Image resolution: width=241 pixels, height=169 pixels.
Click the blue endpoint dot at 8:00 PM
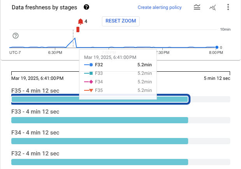tap(217, 47)
